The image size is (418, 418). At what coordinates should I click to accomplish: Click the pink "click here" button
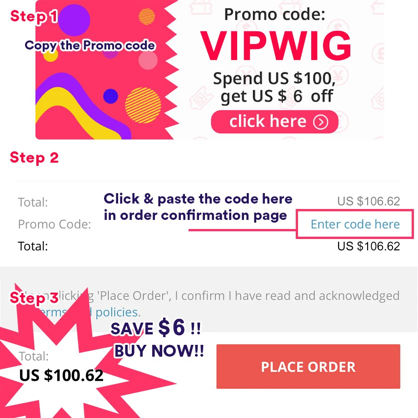click(x=274, y=122)
